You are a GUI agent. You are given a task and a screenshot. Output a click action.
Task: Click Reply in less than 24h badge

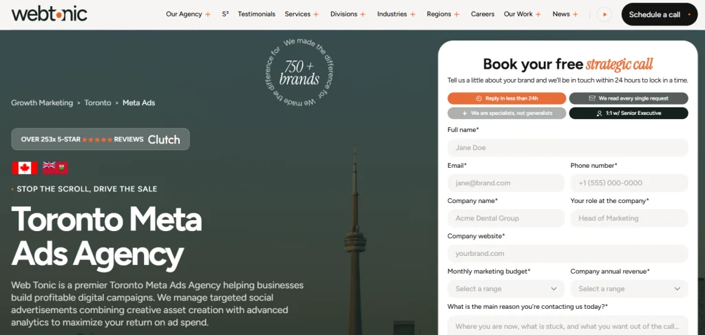[x=507, y=98]
